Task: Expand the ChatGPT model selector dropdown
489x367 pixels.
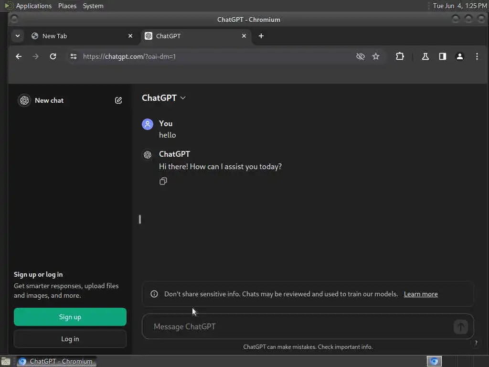Action: coord(164,98)
